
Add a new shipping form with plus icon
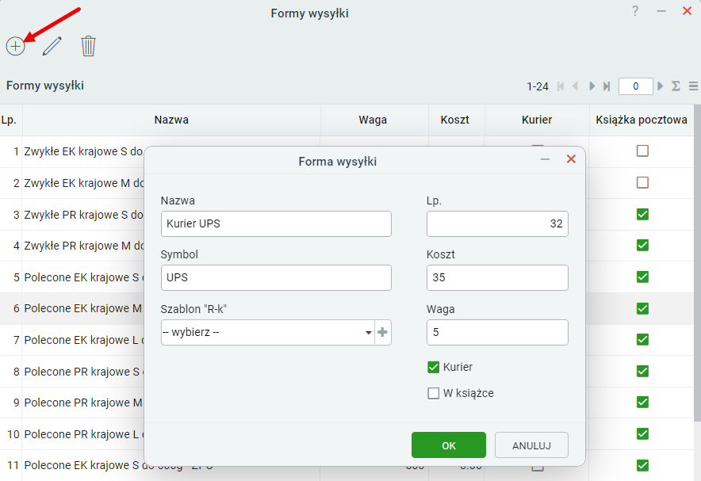point(15,46)
